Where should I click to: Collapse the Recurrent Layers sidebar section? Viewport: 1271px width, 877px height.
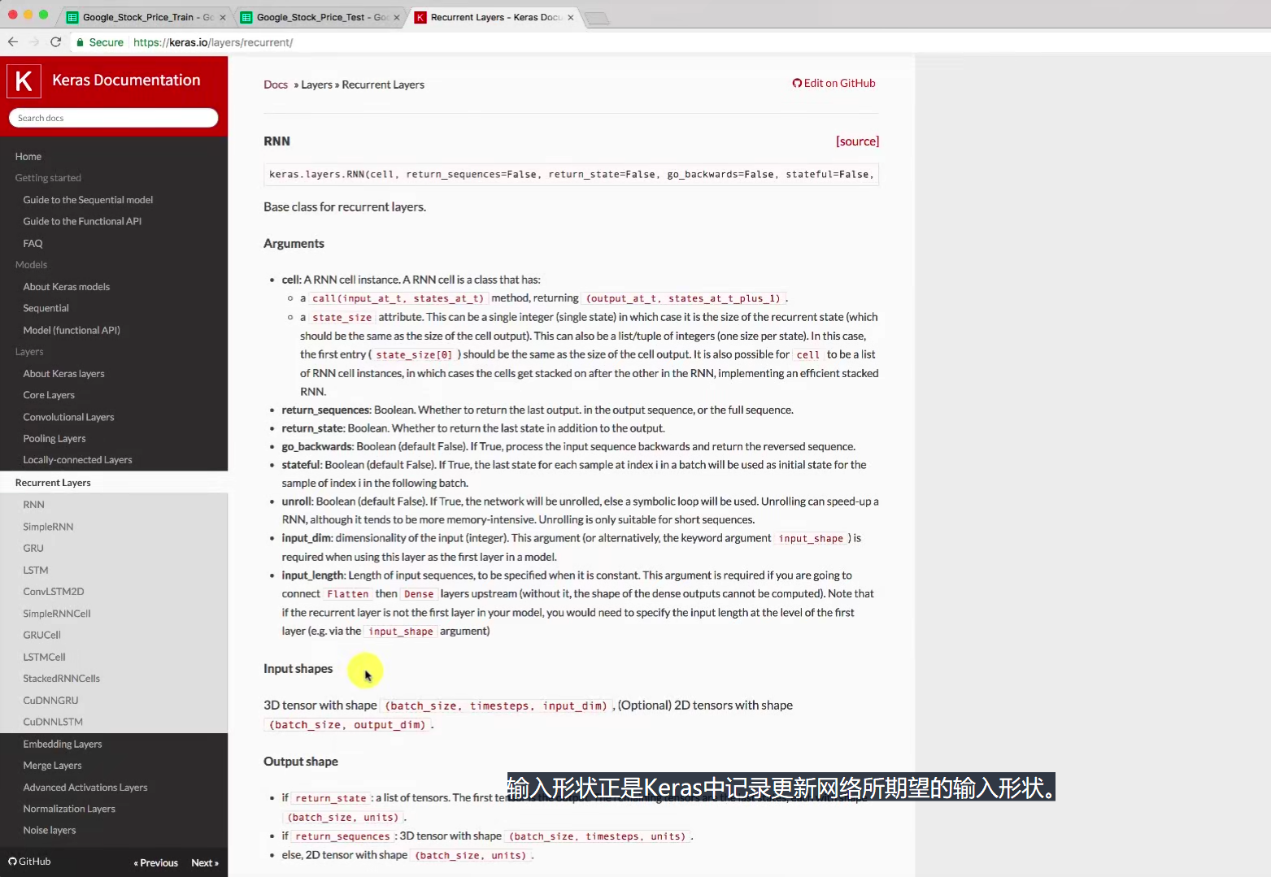53,482
